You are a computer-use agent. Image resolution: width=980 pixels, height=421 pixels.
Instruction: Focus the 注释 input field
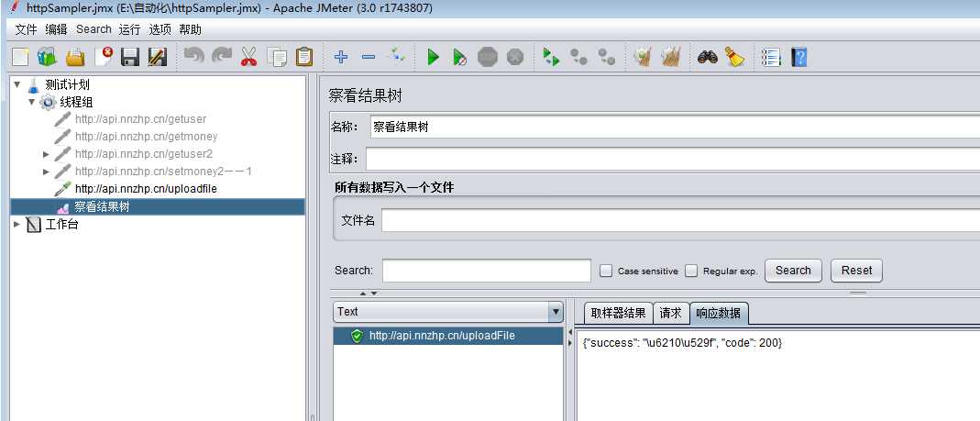tap(673, 159)
